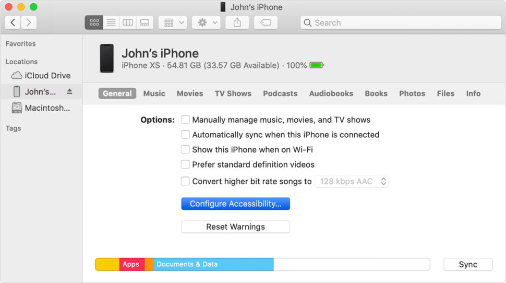The width and height of the screenshot is (506, 283).
Task: Click the Favorites sidebar heading
Action: (21, 44)
